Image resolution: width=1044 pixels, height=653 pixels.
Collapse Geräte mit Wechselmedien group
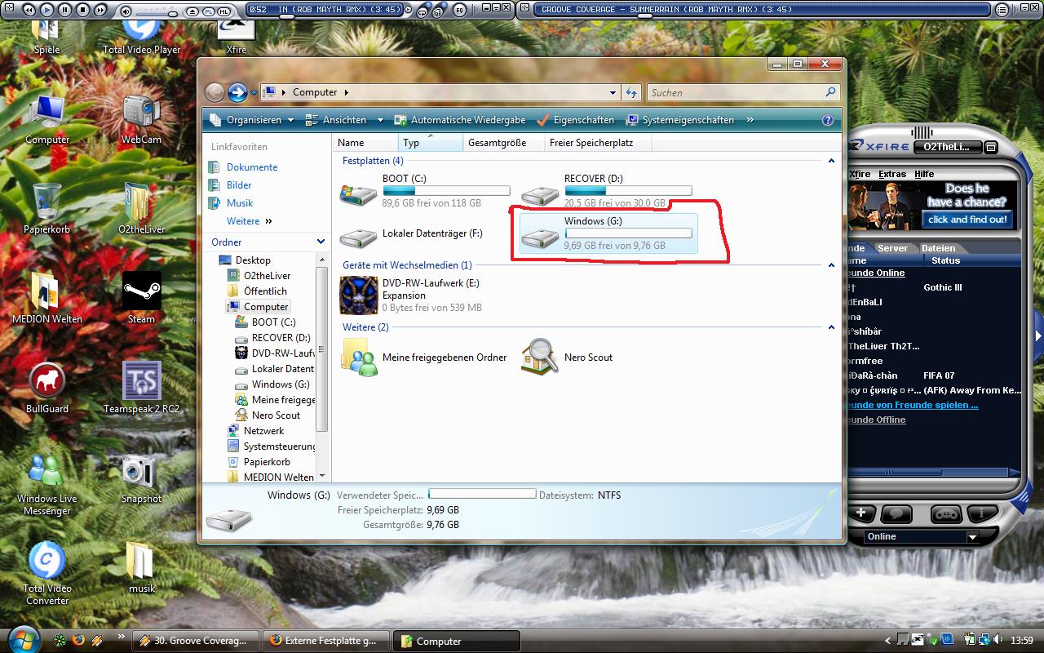click(x=831, y=265)
